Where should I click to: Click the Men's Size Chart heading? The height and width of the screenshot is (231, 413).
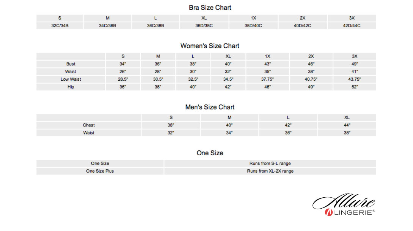210,107
